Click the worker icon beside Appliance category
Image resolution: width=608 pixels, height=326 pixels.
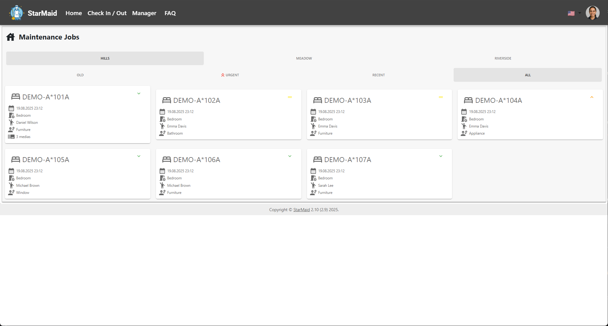464,133
